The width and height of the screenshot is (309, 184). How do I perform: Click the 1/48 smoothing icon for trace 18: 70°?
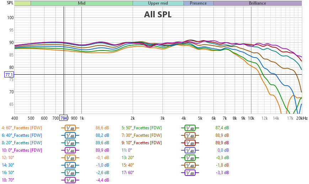click(70, 180)
